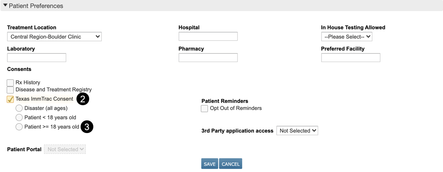Choose Patient >= 18 years old option
The width and height of the screenshot is (443, 172).
pos(19,127)
